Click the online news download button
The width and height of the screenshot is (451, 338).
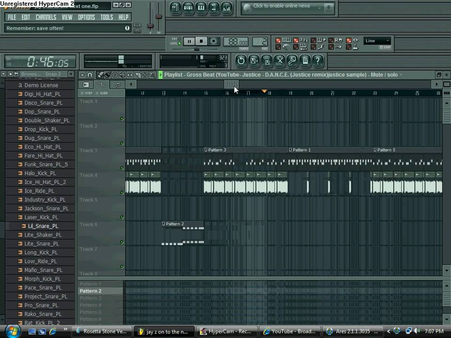click(x=328, y=8)
